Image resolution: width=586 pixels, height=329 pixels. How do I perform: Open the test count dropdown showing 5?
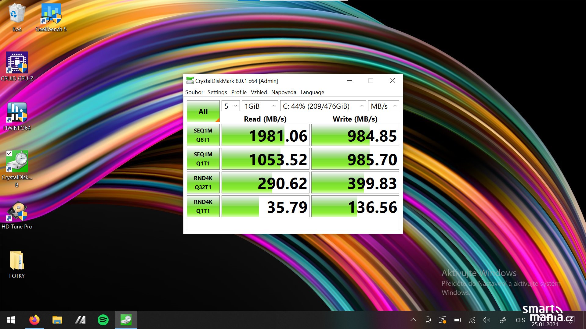point(231,106)
